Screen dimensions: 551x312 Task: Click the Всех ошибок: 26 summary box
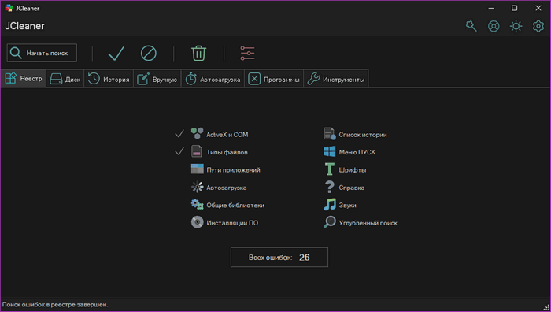coord(279,257)
